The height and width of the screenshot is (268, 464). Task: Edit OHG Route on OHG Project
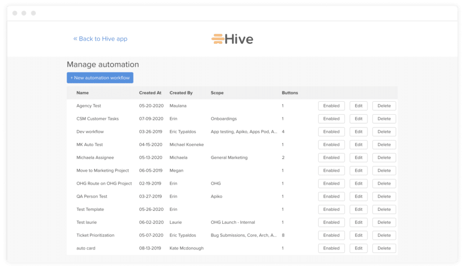tap(358, 183)
